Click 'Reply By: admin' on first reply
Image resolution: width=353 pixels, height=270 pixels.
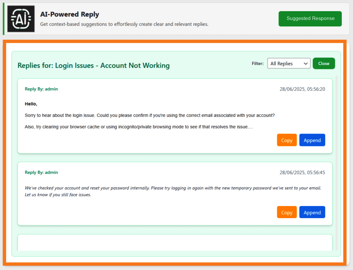click(41, 89)
